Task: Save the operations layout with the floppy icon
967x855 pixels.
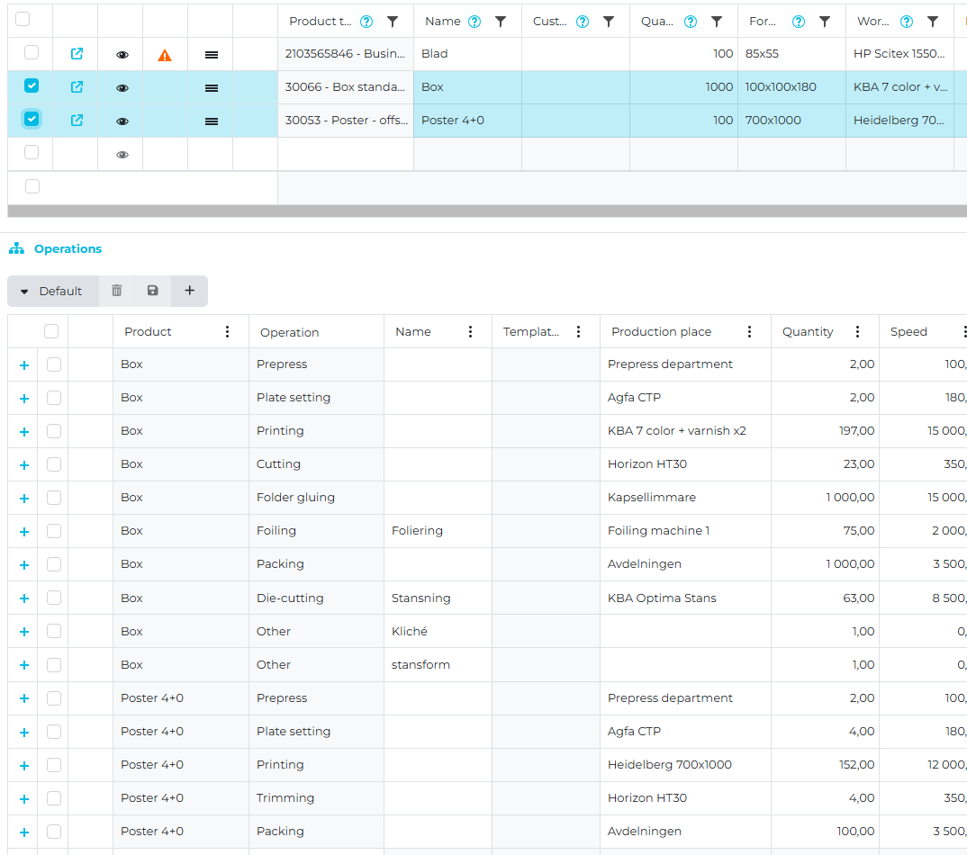Action: click(153, 291)
